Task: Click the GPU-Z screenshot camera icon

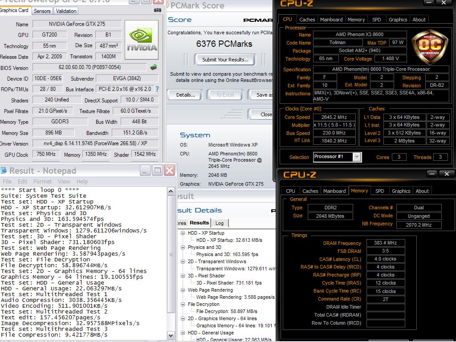Action: [x=157, y=10]
